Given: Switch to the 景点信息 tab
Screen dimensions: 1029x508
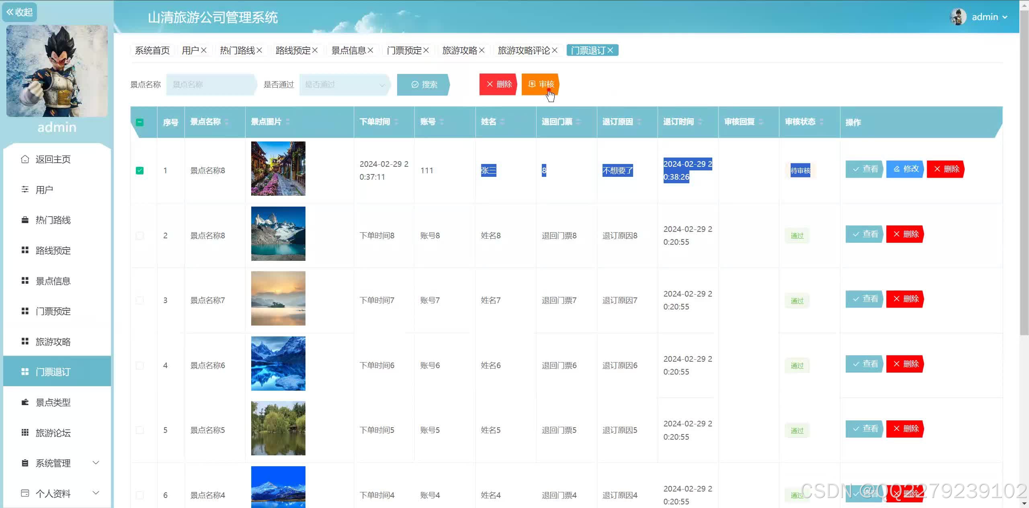Looking at the screenshot, I should click(x=348, y=50).
